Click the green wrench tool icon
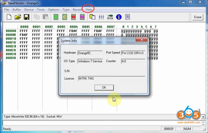Screen dimensions: 208x133 110,17
